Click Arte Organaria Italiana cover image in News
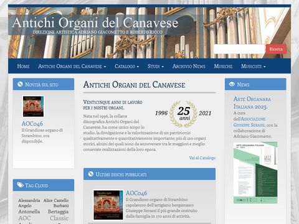Viewport: 299px width, 224px height. pos(255,173)
